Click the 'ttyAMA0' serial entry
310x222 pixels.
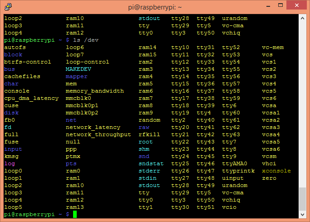tap(235, 164)
